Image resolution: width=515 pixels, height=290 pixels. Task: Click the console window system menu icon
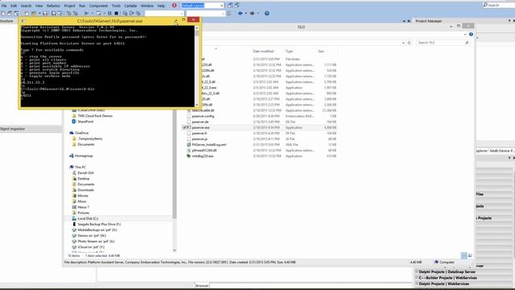click(23, 21)
